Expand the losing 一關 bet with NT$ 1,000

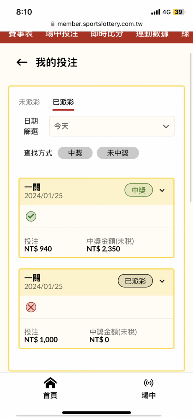(162, 281)
